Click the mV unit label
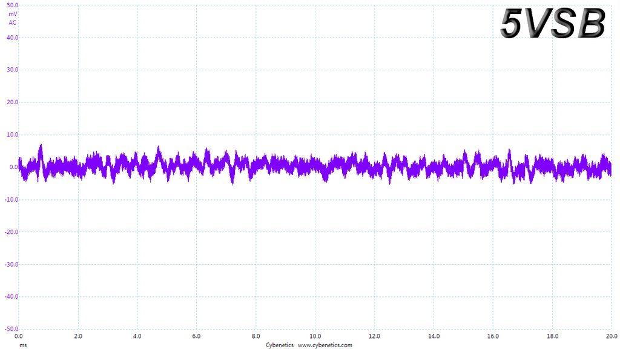 pyautogui.click(x=13, y=14)
